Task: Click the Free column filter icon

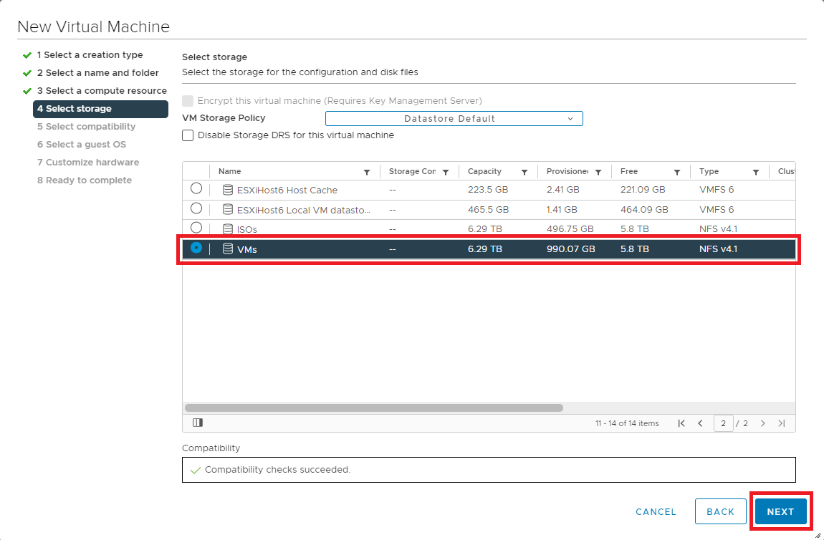Action: coord(677,173)
